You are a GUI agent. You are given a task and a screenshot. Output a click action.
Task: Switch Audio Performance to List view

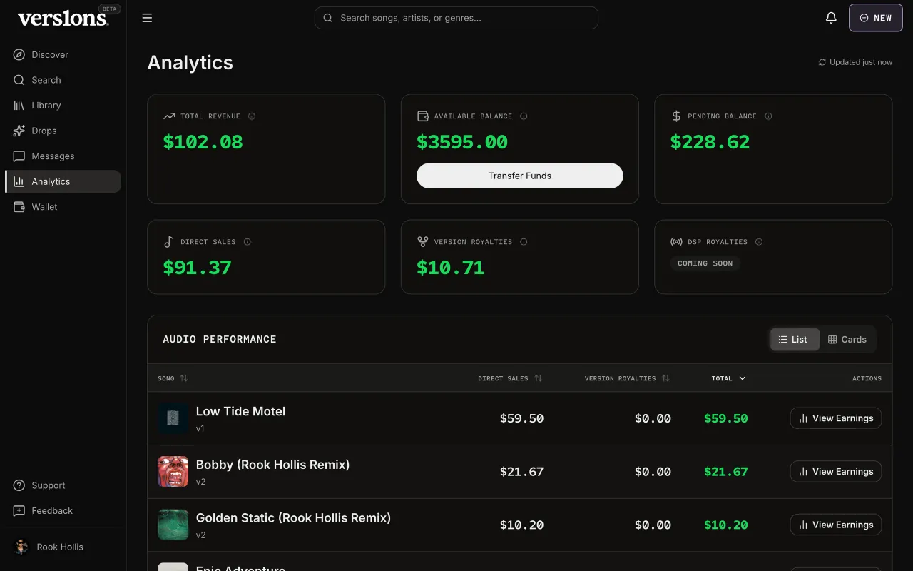click(794, 340)
